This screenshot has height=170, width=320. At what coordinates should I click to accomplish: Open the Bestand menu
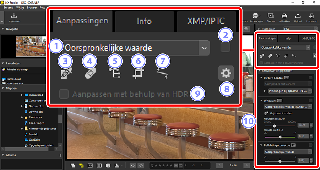click(9, 8)
